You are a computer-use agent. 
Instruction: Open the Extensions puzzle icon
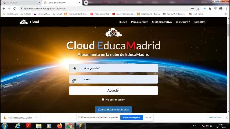pos(210,9)
